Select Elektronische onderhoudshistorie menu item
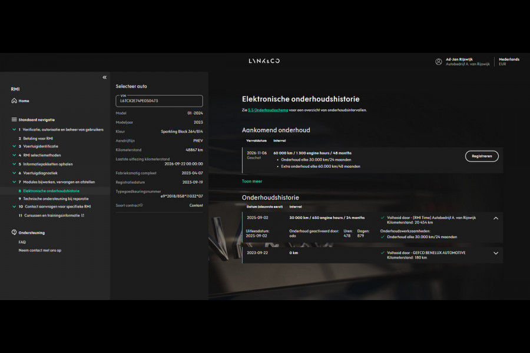 coord(51,191)
